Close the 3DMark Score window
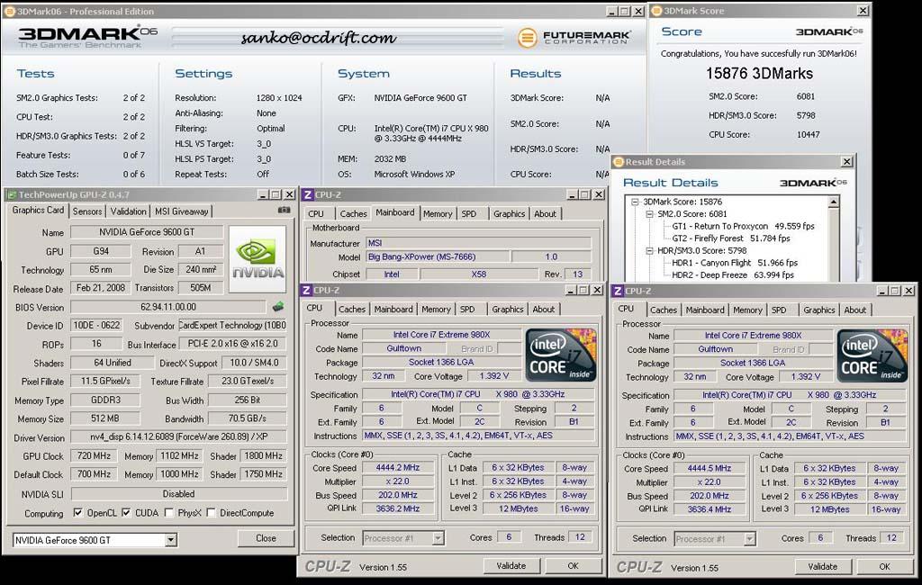The height and width of the screenshot is (585, 922). coord(863,11)
